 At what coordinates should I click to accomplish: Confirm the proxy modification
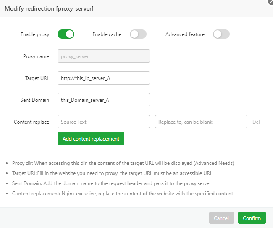(x=252, y=218)
